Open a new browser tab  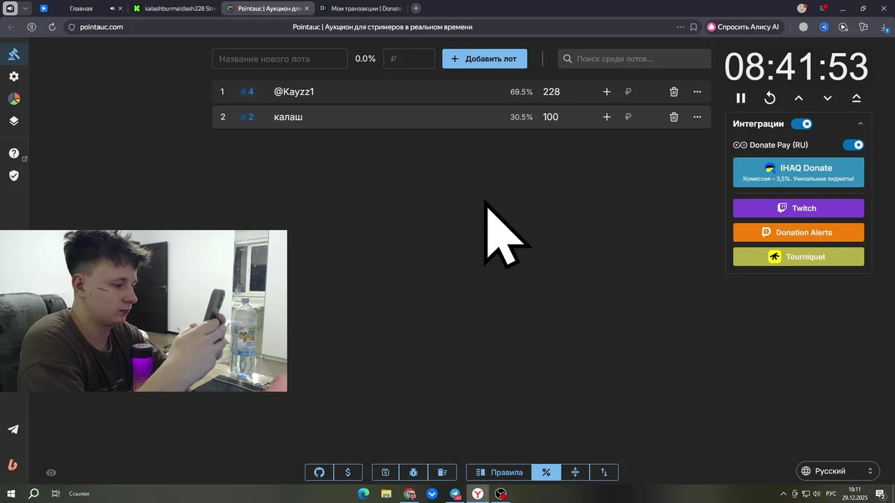(416, 8)
